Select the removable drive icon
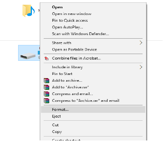The image size is (165, 144). pos(28,56)
